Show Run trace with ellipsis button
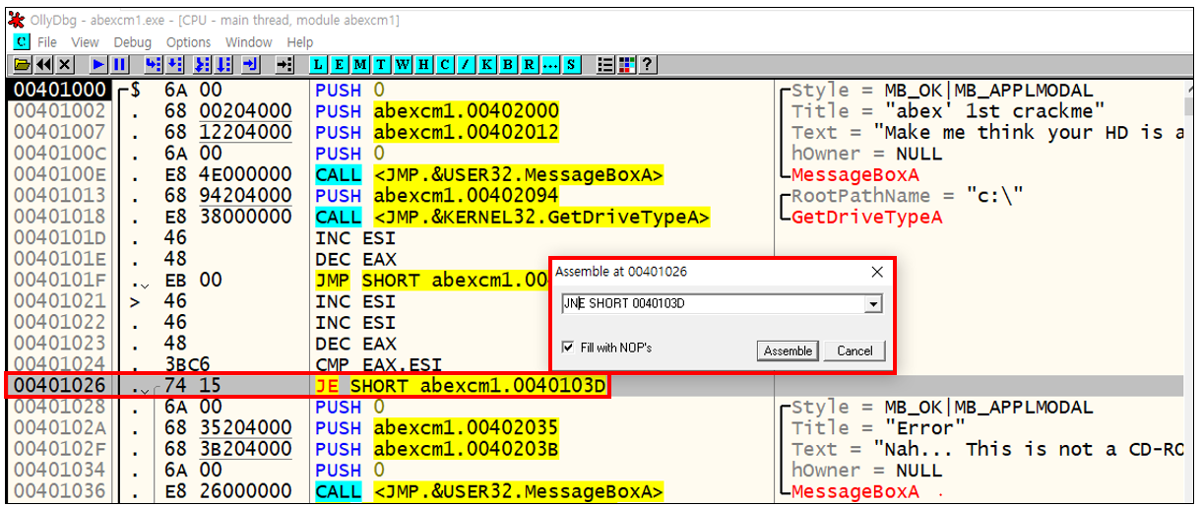Image resolution: width=1201 pixels, height=508 pixels. pyautogui.click(x=550, y=65)
